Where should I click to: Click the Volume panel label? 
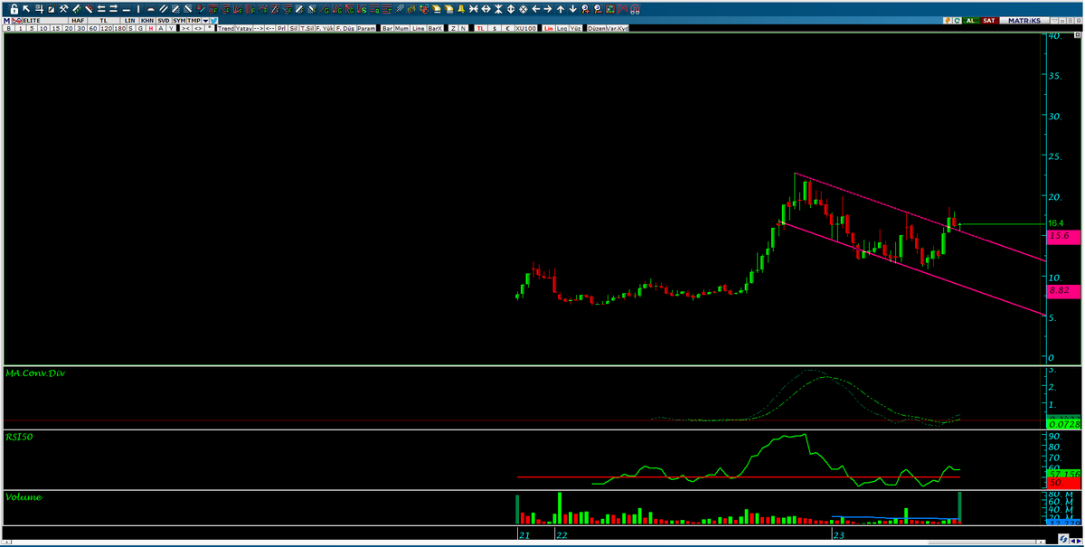24,496
